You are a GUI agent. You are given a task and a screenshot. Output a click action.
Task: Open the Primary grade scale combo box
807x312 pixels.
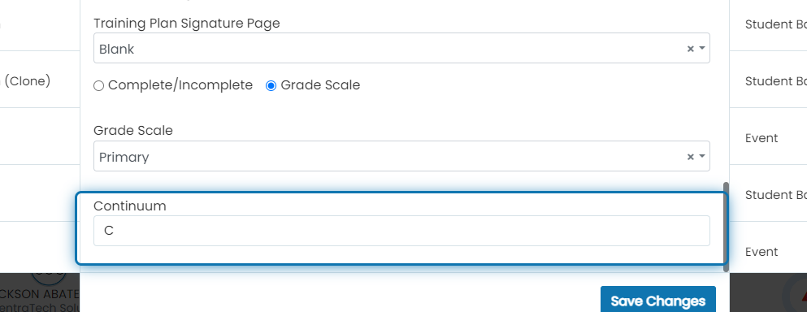click(401, 156)
